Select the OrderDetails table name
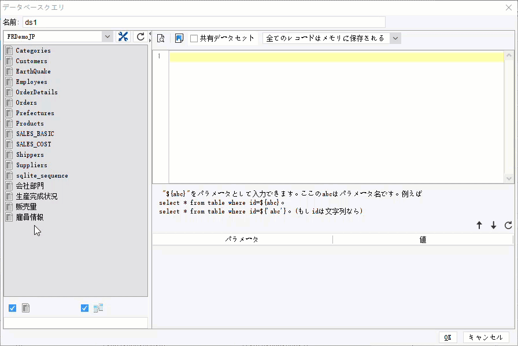Image resolution: width=518 pixels, height=346 pixels. tap(36, 93)
